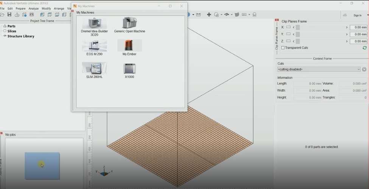Toggle the Z clip plane rectangle
Image resolution: width=369 pixels, height=189 pixels.
(288, 41)
